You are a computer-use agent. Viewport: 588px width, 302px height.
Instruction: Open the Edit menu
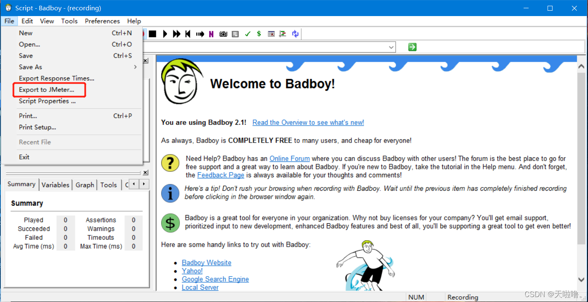coord(27,21)
